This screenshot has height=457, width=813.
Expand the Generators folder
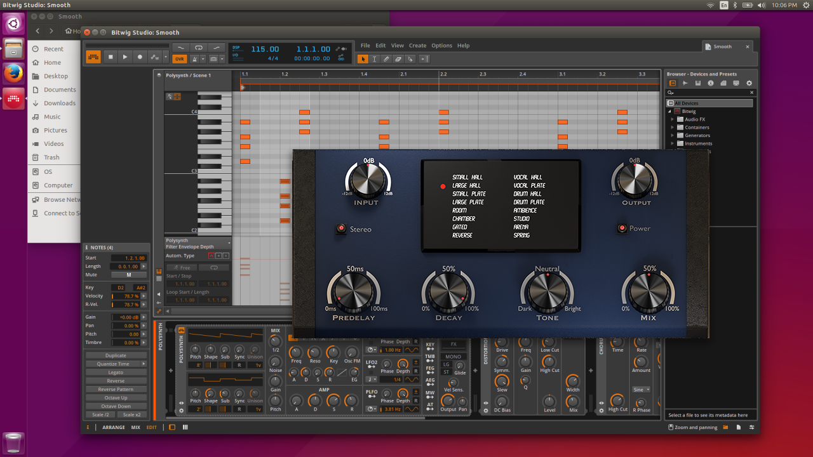pos(673,135)
